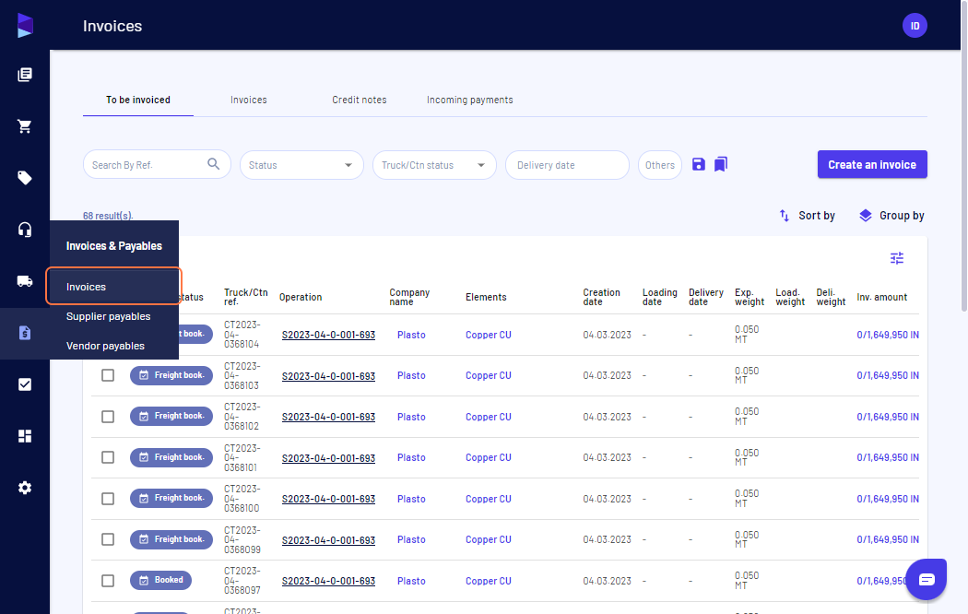The height and width of the screenshot is (614, 968).
Task: Select Invoices in the flyout menu
Action: [x=113, y=287]
